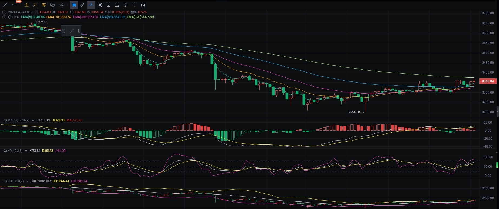This screenshot has height=209, width=499.
Task: Select the 筹 chip distribution tab
Action: point(44,5)
